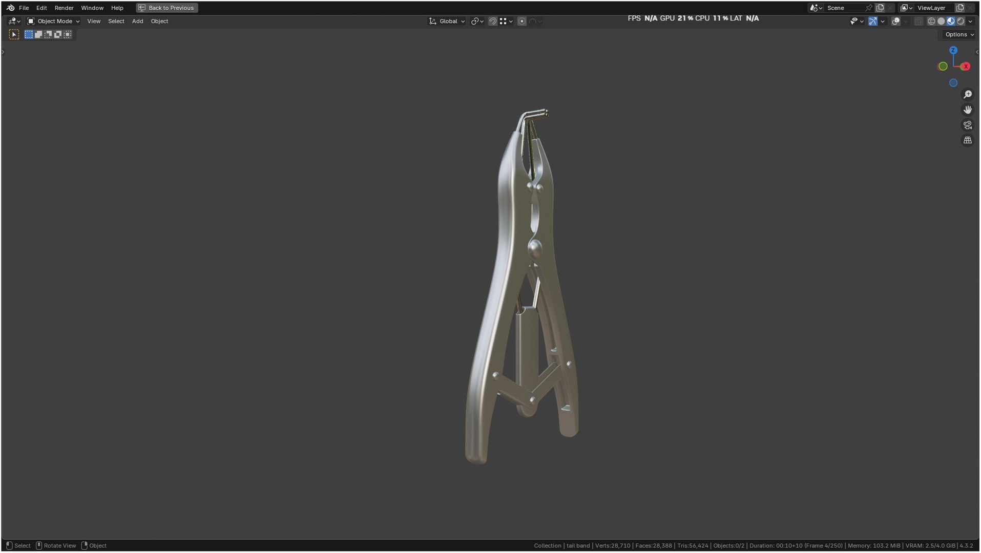
Task: Click the Blender logo icon
Action: (10, 8)
